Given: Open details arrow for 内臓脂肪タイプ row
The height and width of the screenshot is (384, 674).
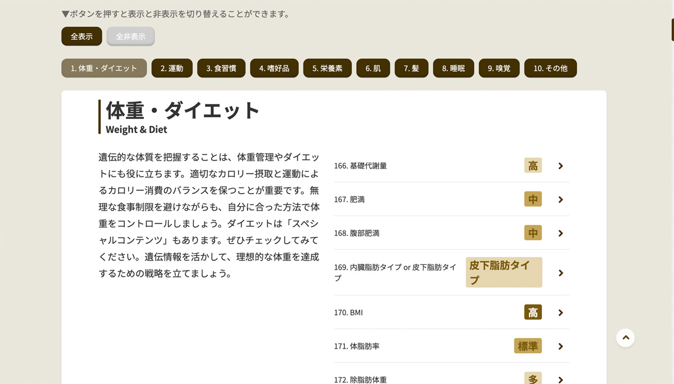Looking at the screenshot, I should (561, 273).
